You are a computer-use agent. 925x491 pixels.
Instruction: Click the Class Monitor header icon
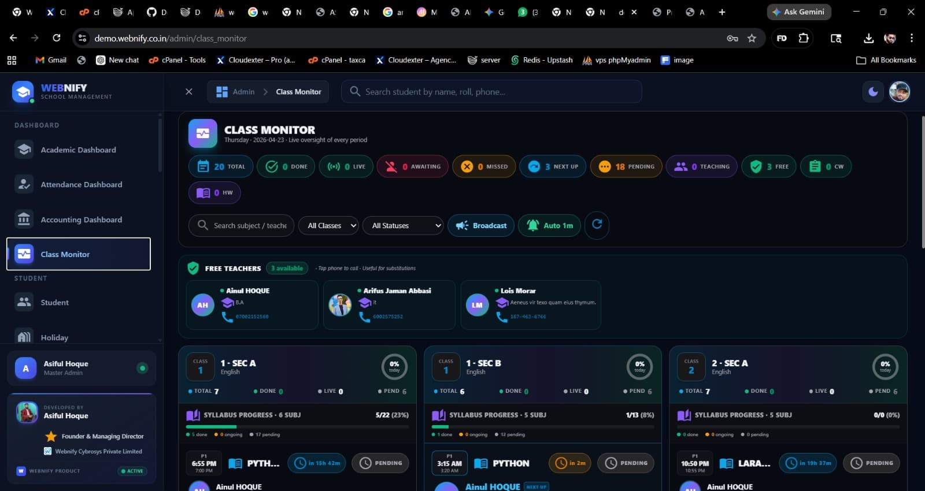(x=202, y=133)
